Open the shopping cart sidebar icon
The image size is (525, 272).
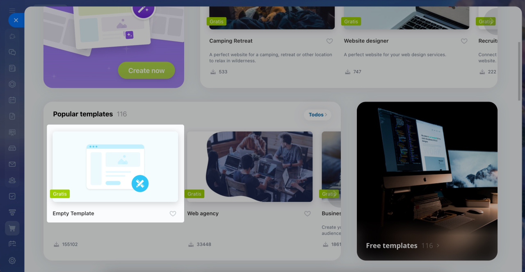(x=12, y=228)
